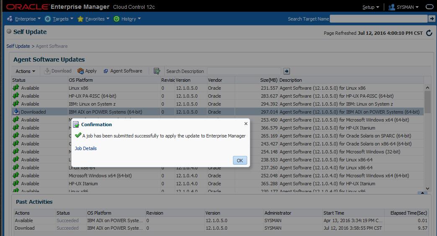Go to the Self Update breadcrumb link
Image resolution: width=437 pixels, height=236 pixels.
(x=18, y=46)
